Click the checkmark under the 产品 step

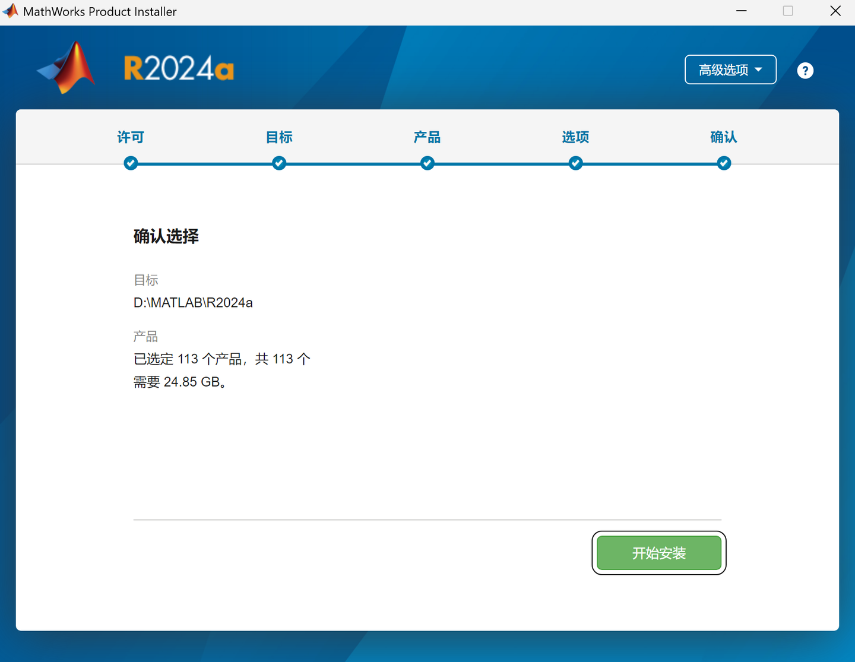point(427,163)
